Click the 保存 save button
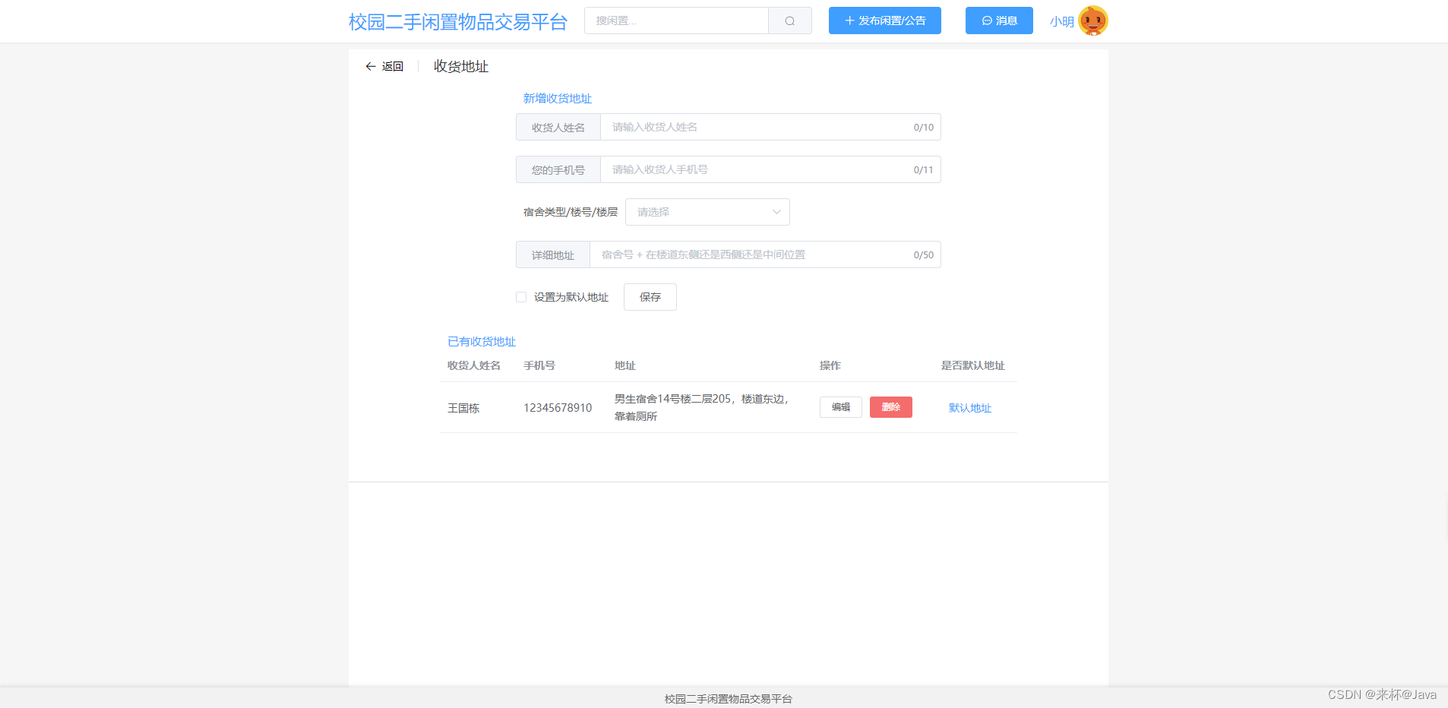This screenshot has height=708, width=1448. point(650,297)
